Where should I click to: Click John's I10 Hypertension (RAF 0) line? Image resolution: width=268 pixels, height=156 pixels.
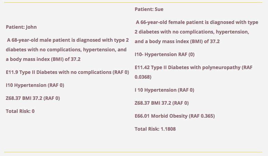tap(35, 85)
